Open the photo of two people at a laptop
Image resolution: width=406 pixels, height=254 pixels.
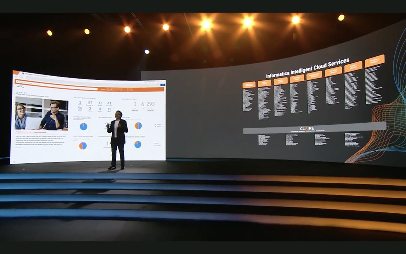click(41, 114)
